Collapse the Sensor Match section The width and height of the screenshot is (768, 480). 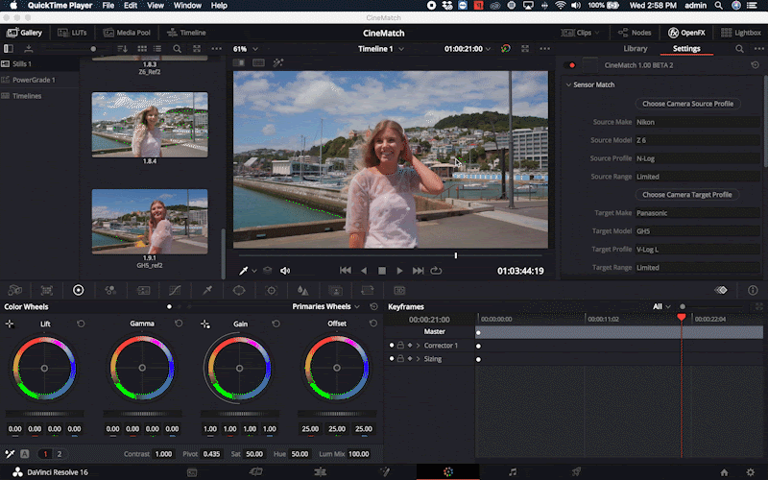568,84
